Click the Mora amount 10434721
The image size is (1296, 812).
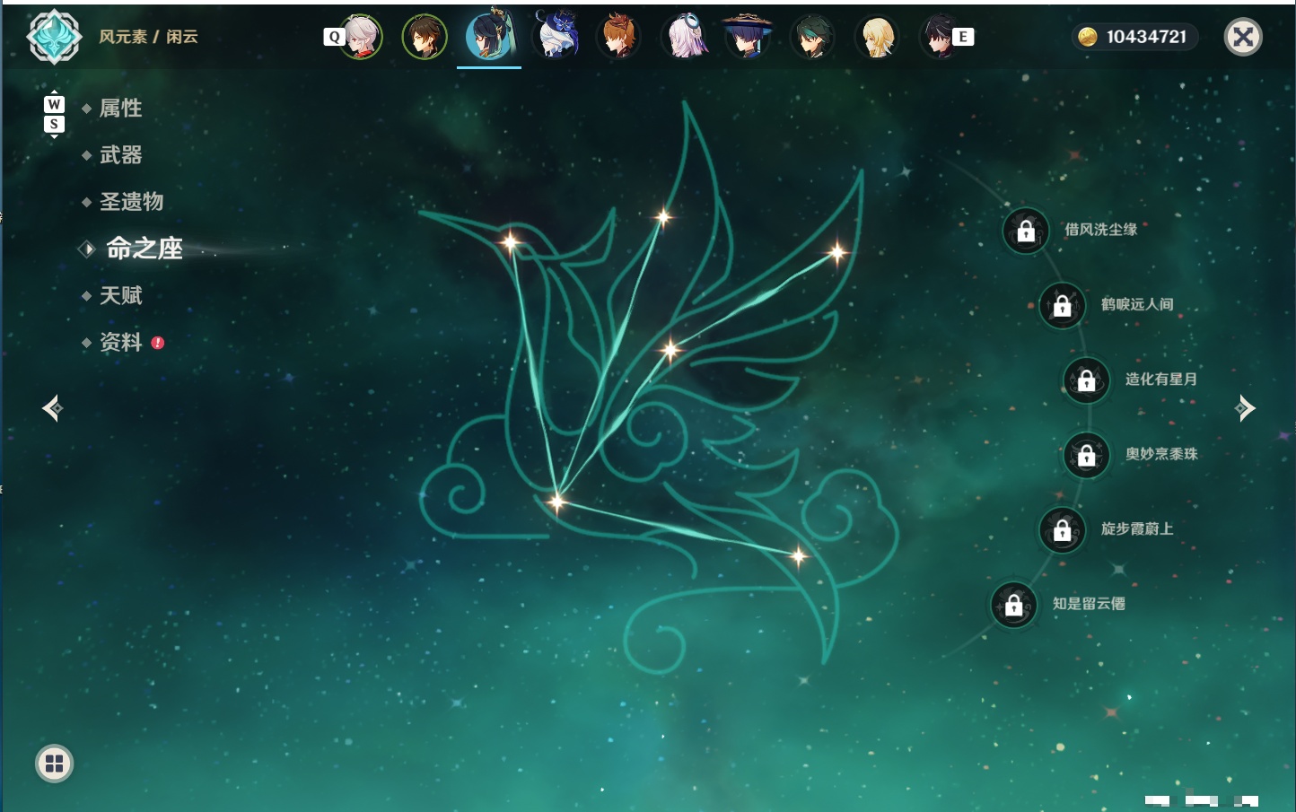tap(1146, 37)
